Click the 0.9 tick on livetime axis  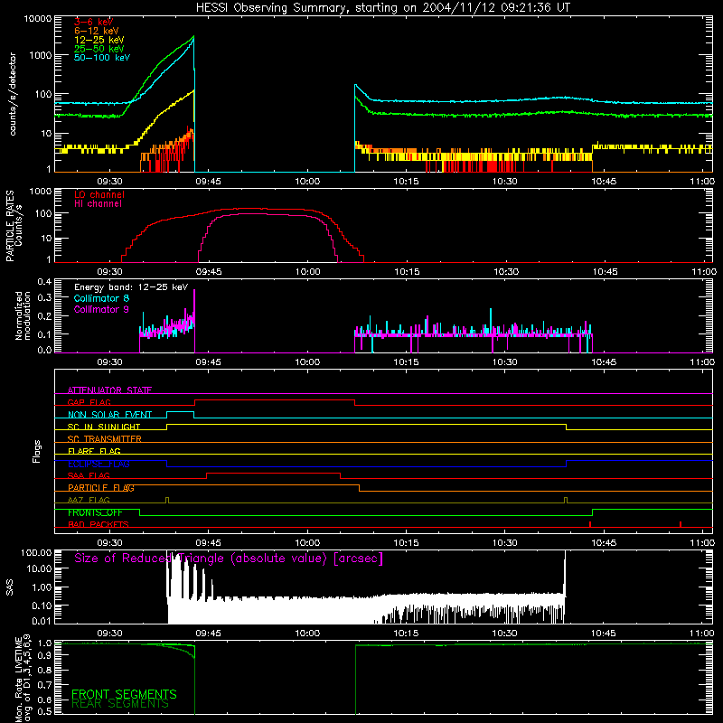point(44,654)
